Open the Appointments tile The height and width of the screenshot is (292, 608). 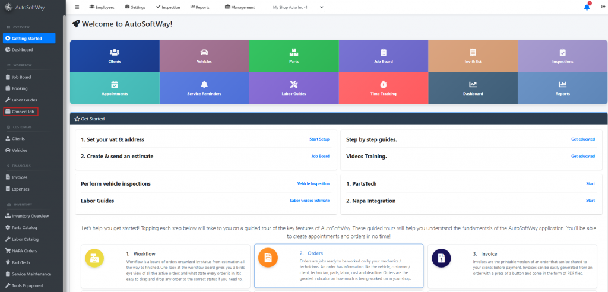[115, 88]
